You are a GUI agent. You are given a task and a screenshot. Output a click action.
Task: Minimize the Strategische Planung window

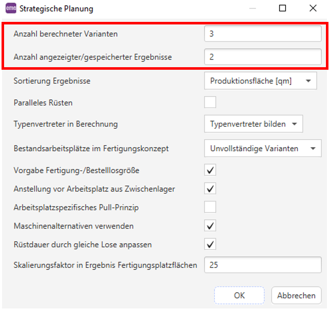[252, 9]
